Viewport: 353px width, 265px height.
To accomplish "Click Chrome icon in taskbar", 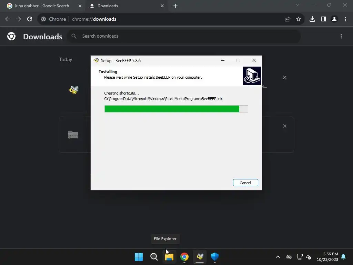I will pos(184,257).
